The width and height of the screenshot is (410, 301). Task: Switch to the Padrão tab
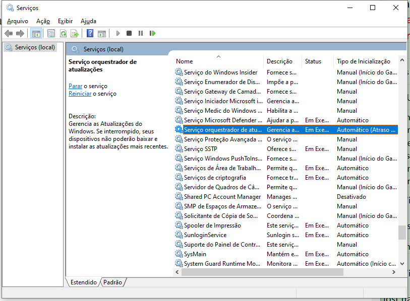coord(111,282)
